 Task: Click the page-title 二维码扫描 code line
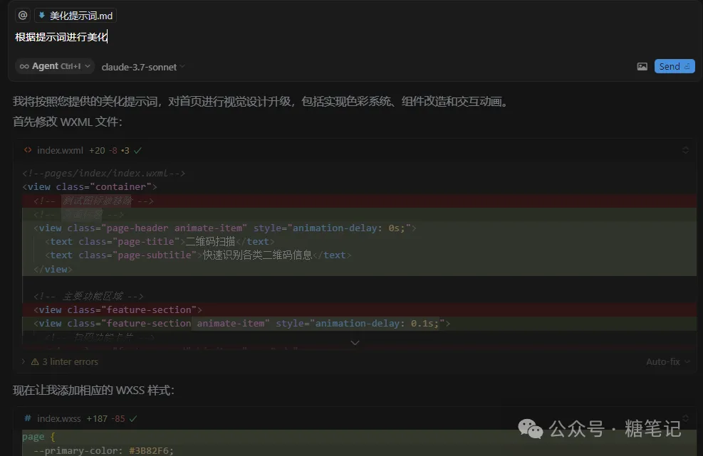pyautogui.click(x=159, y=241)
